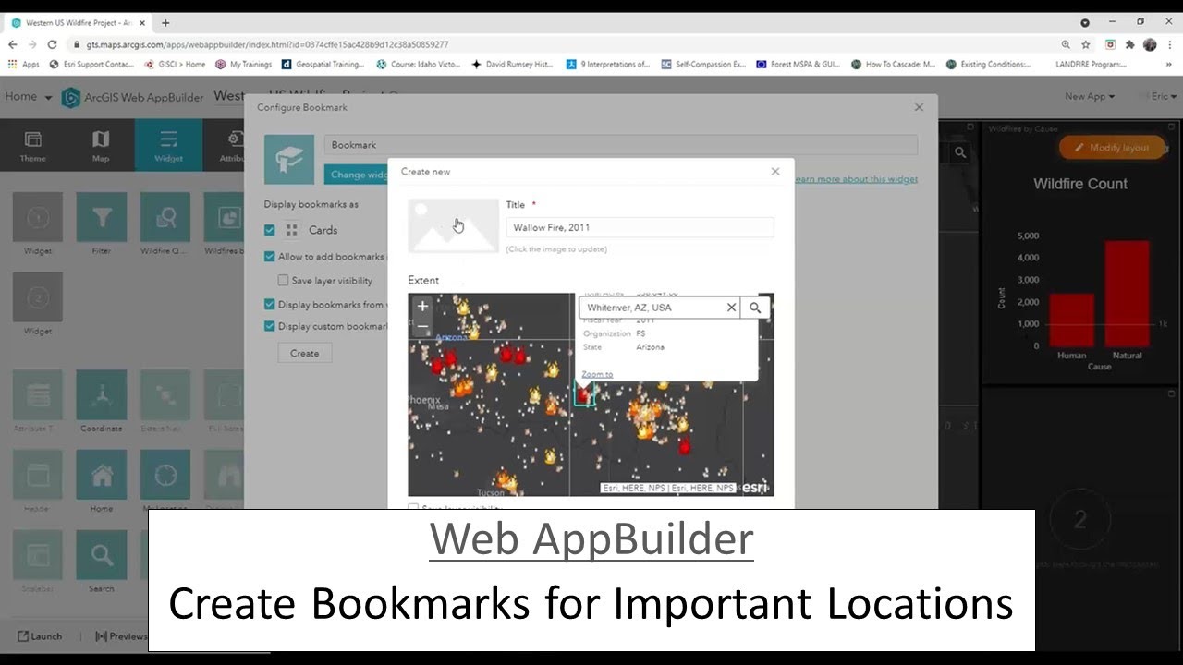Image resolution: width=1183 pixels, height=665 pixels.
Task: Enable Save layer visibility checkbox
Action: pyautogui.click(x=284, y=281)
